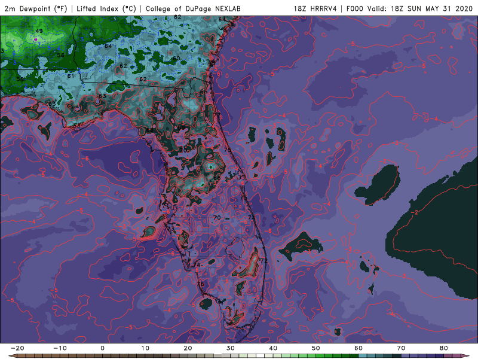Click the 'College of DuPage NEXLAB' label
This screenshot has height=359, width=478.
[193, 9]
